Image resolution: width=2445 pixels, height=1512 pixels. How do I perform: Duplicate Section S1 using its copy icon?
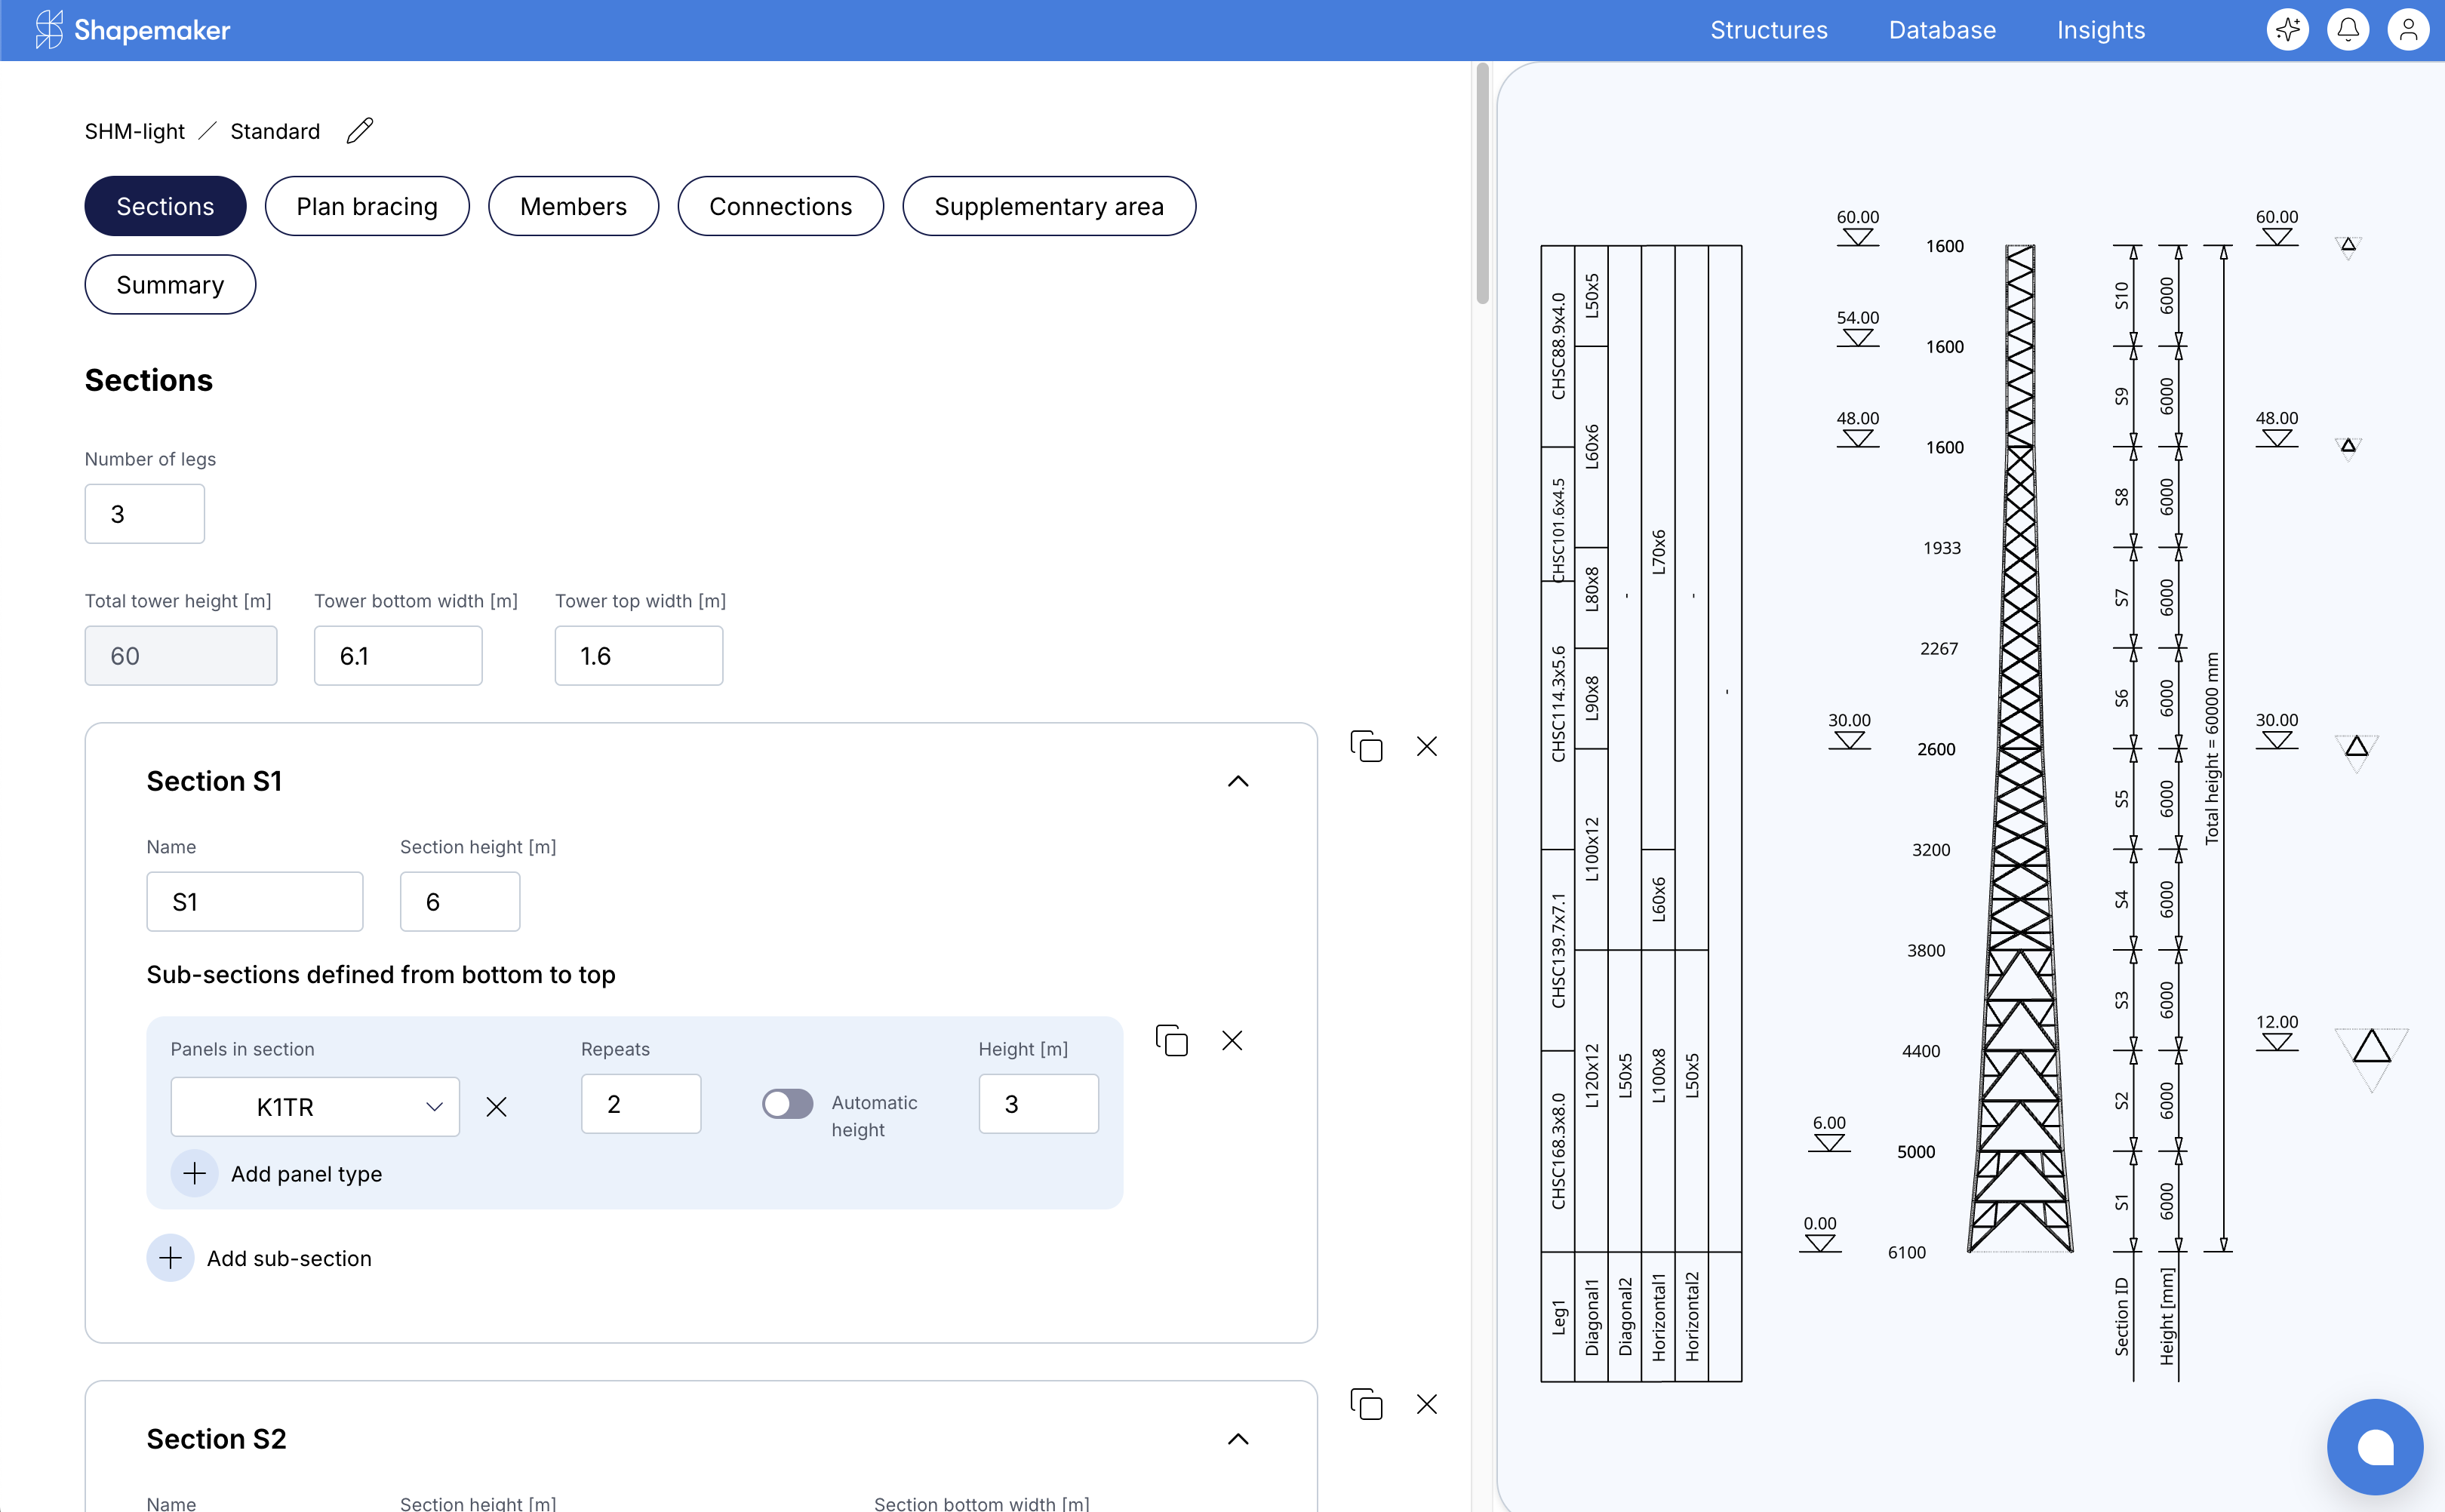click(1367, 746)
